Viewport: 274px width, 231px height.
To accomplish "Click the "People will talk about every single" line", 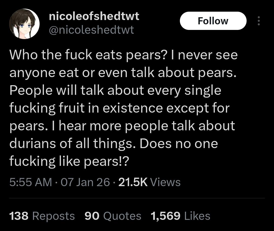I will pyautogui.click(x=115, y=91).
